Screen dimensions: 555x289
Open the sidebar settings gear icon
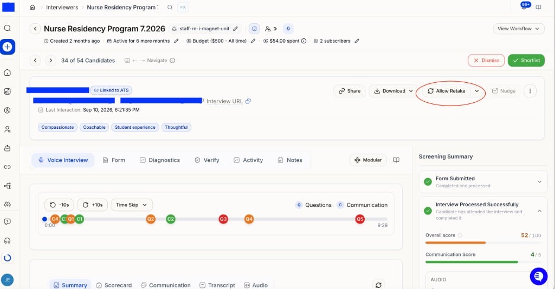coord(8,204)
